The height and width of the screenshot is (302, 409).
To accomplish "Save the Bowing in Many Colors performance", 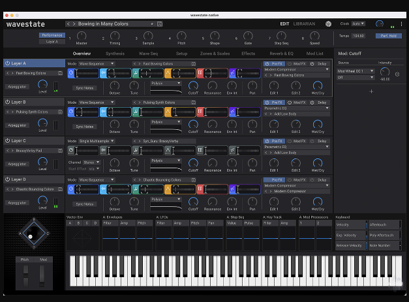I will [x=160, y=24].
